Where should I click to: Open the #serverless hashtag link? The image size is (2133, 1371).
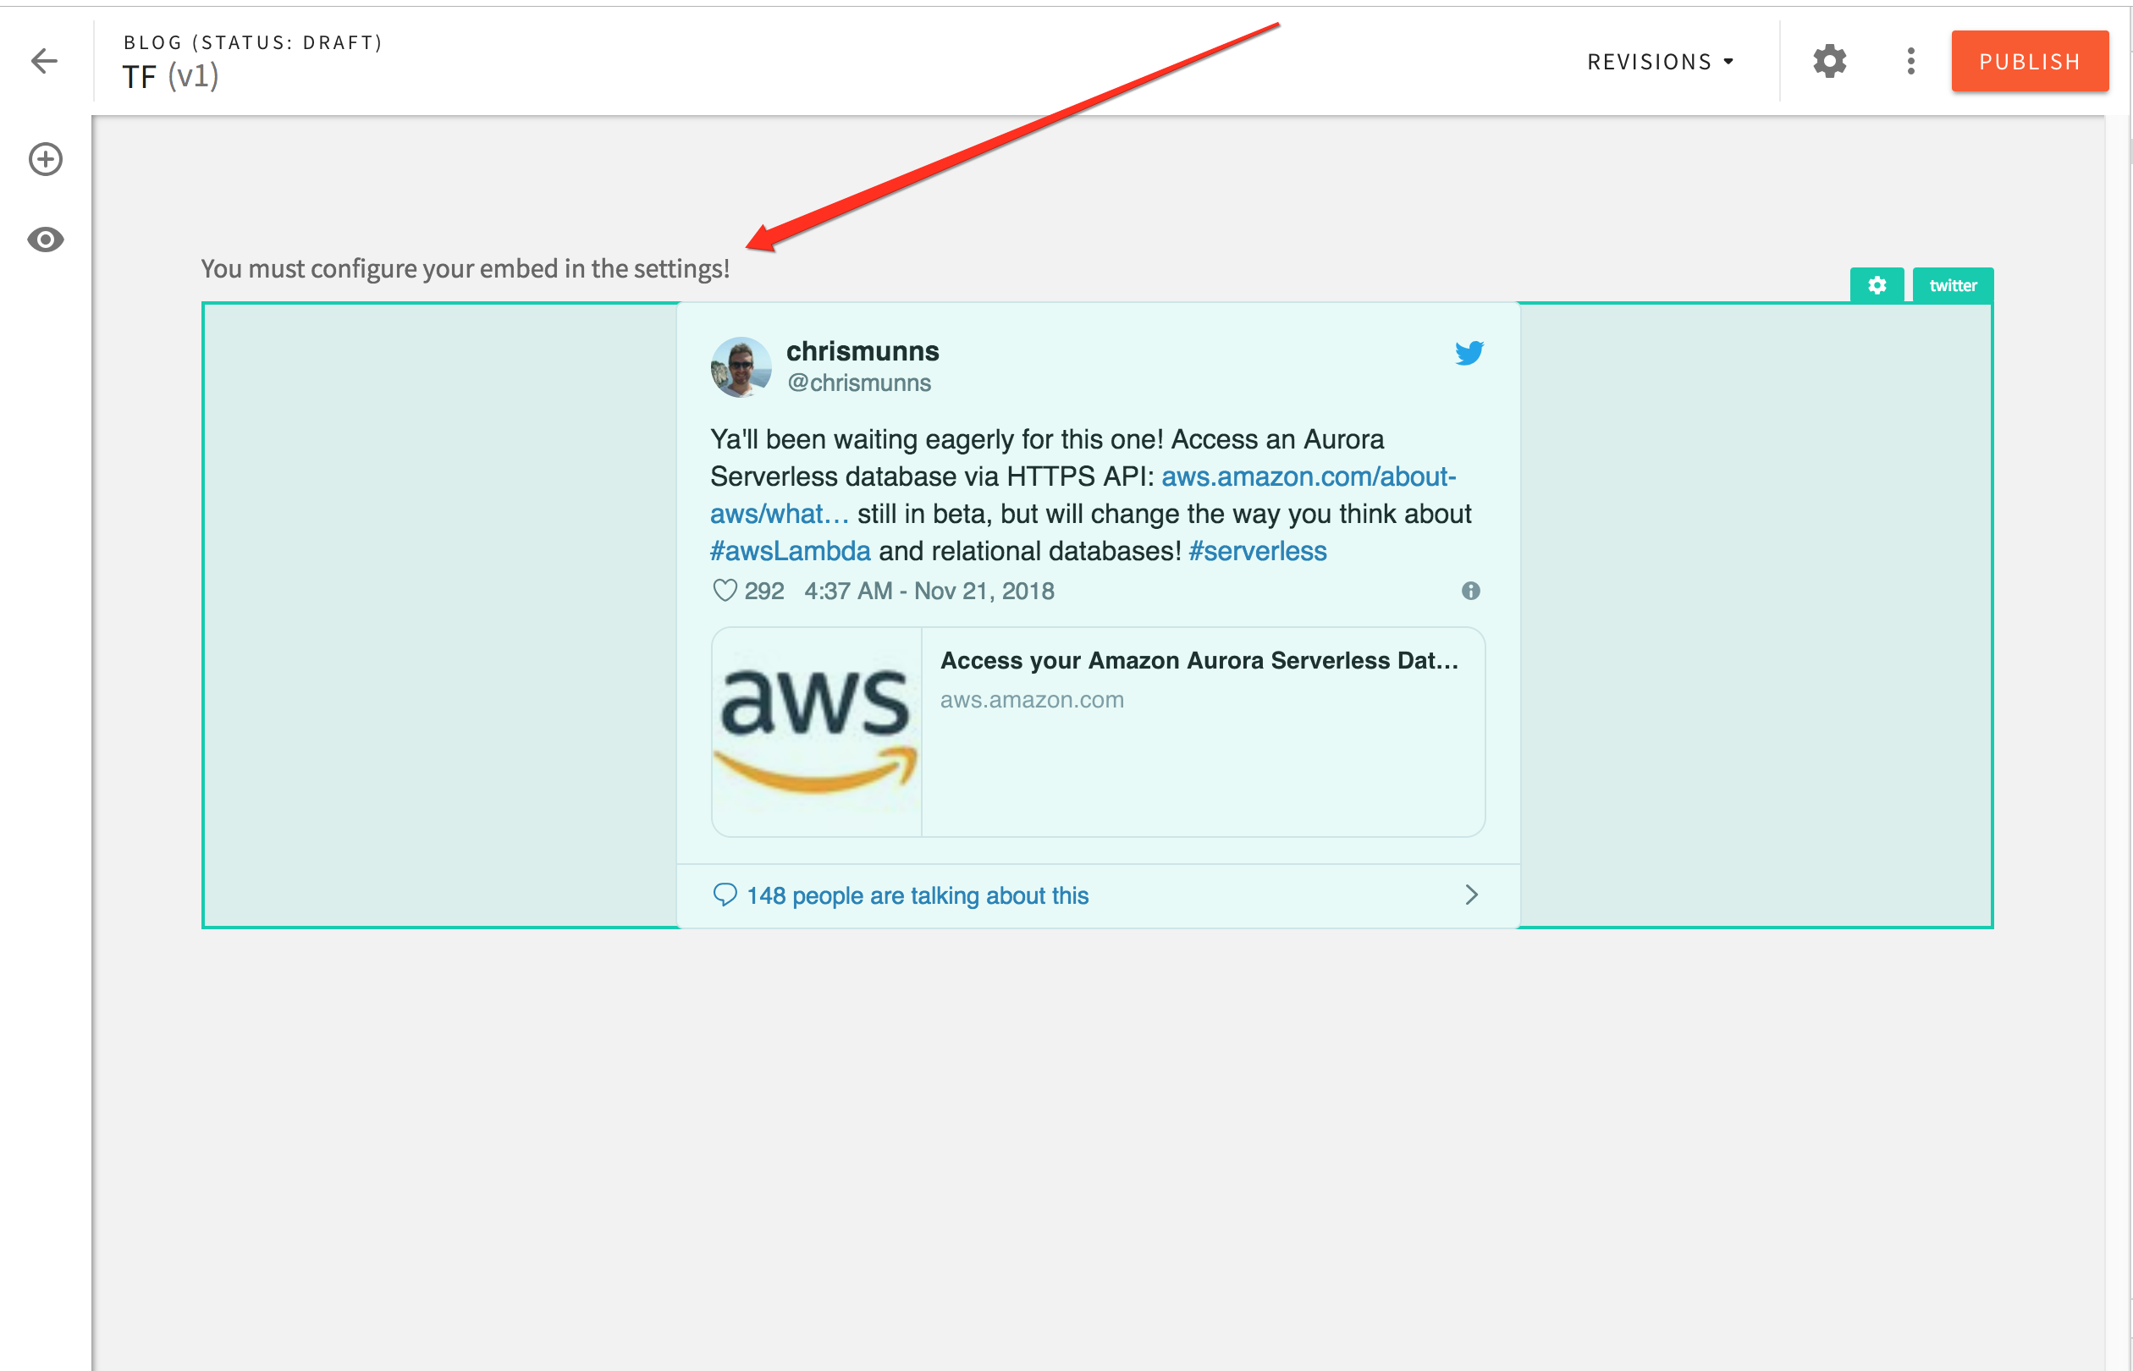coord(1257,551)
